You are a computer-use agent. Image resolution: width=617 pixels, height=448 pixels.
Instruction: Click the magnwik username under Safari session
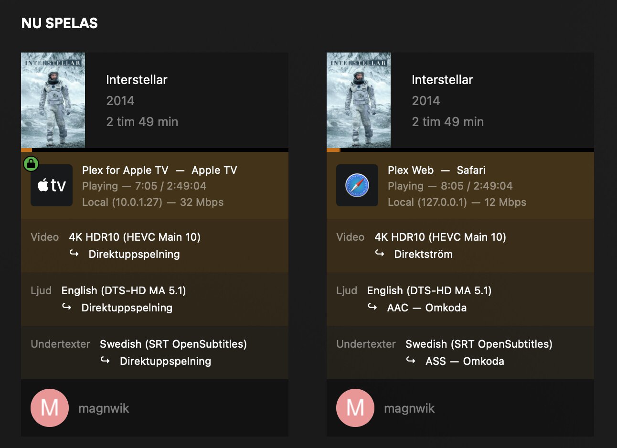coord(409,408)
